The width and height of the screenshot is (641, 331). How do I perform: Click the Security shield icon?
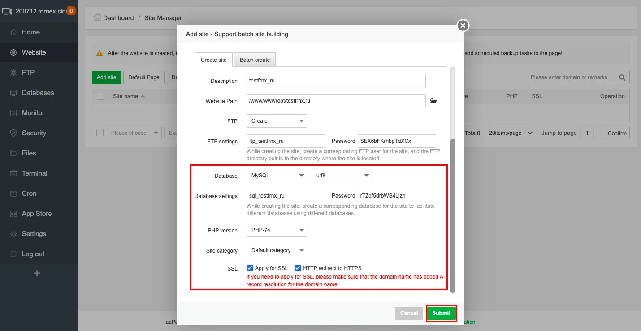click(13, 133)
